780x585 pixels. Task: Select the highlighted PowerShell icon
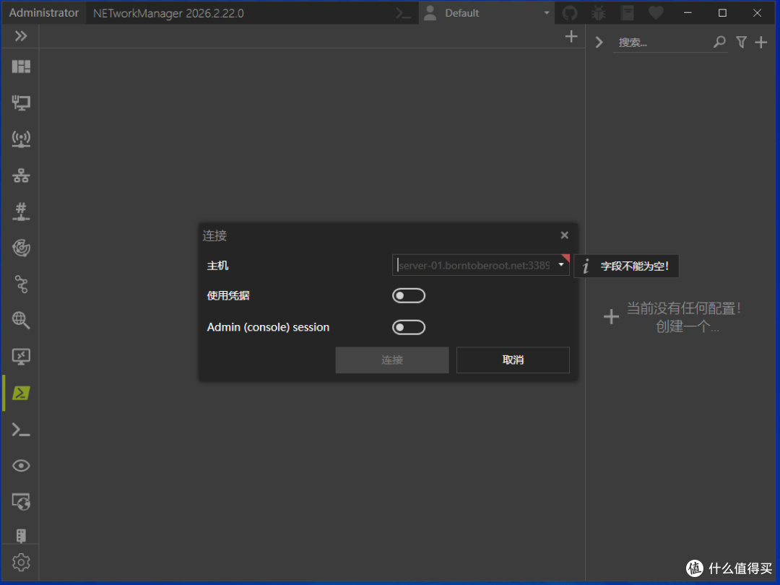pyautogui.click(x=21, y=393)
